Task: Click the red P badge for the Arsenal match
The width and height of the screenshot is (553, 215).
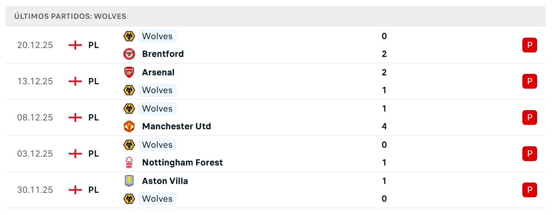Action: point(530,81)
